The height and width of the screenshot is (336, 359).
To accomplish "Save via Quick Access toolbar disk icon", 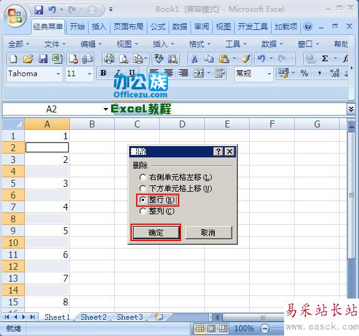I will (x=39, y=10).
